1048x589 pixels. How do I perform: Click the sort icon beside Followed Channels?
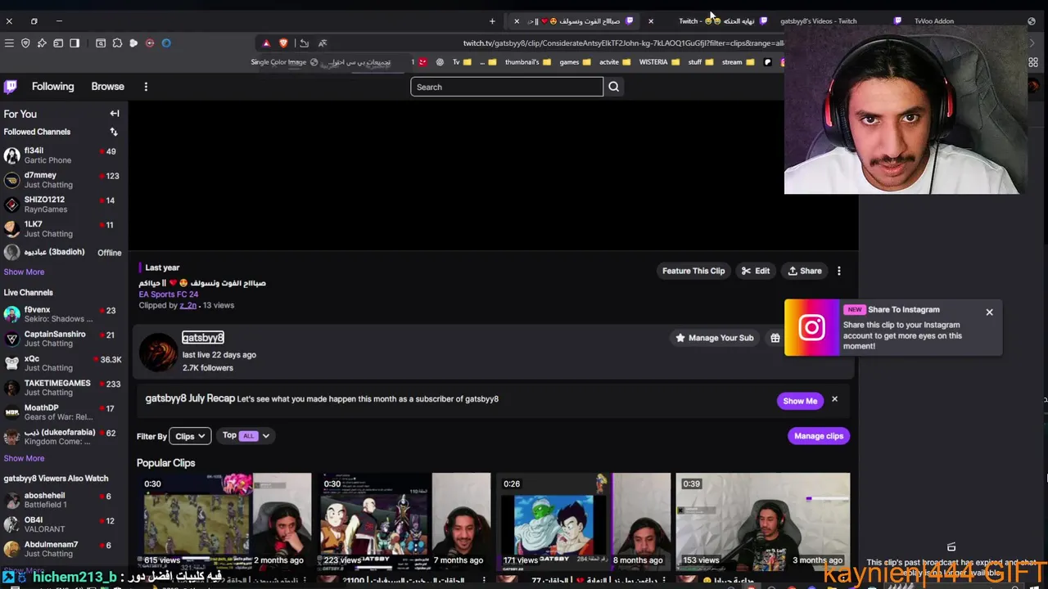[114, 132]
